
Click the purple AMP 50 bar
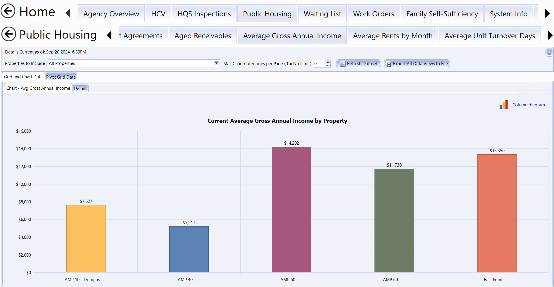tap(291, 209)
